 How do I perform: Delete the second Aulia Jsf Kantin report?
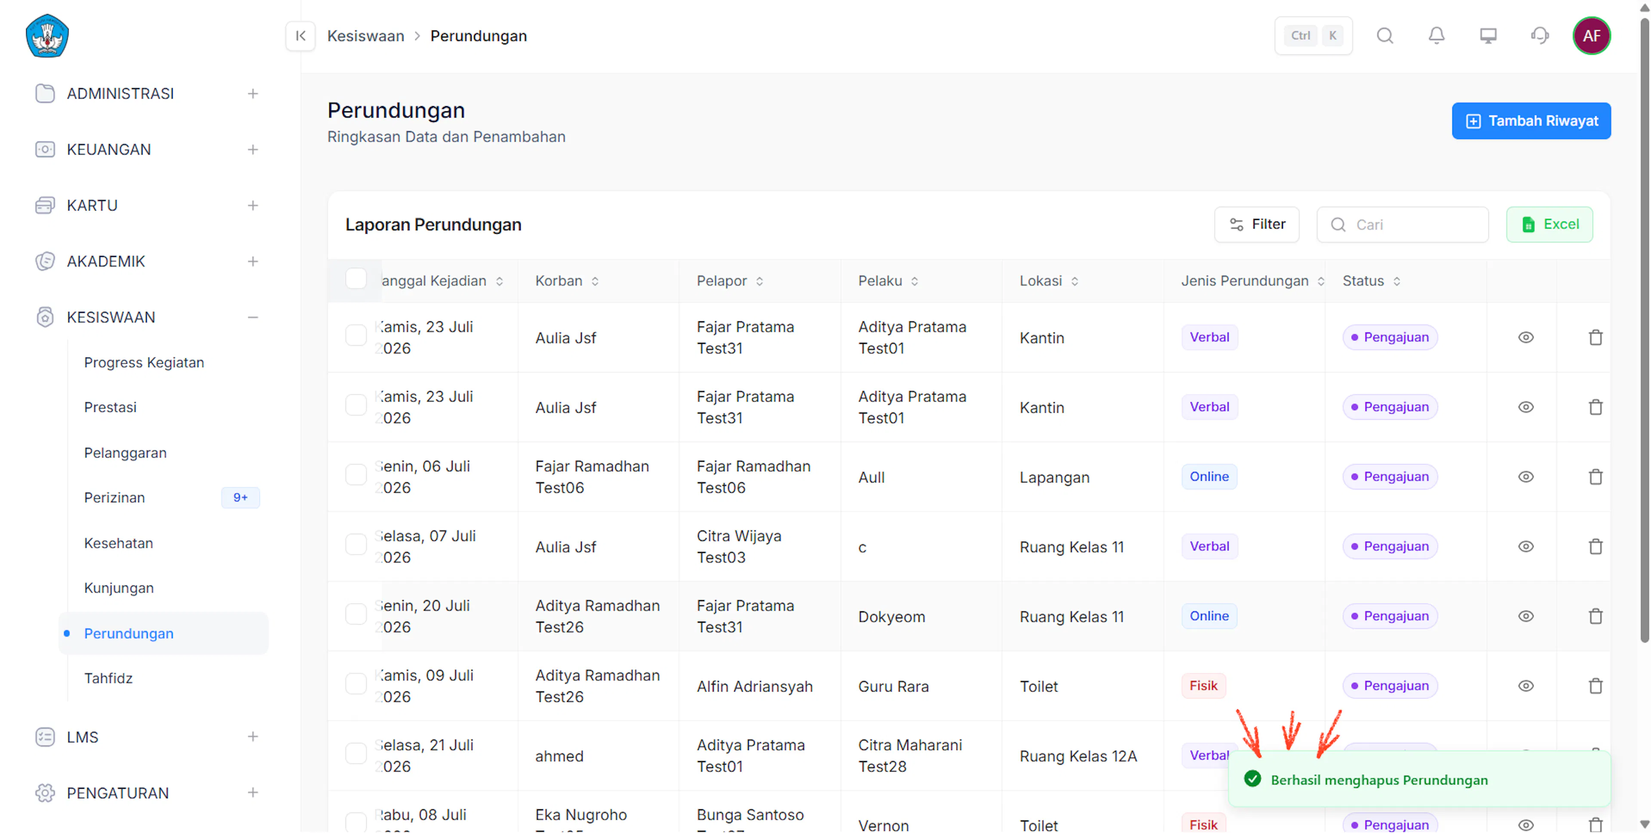[x=1595, y=407]
